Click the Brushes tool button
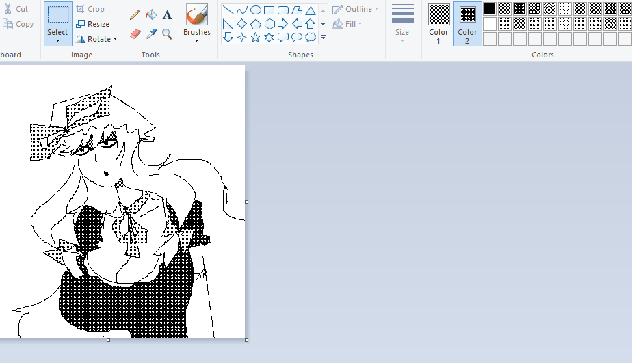632x363 pixels. [x=197, y=15]
